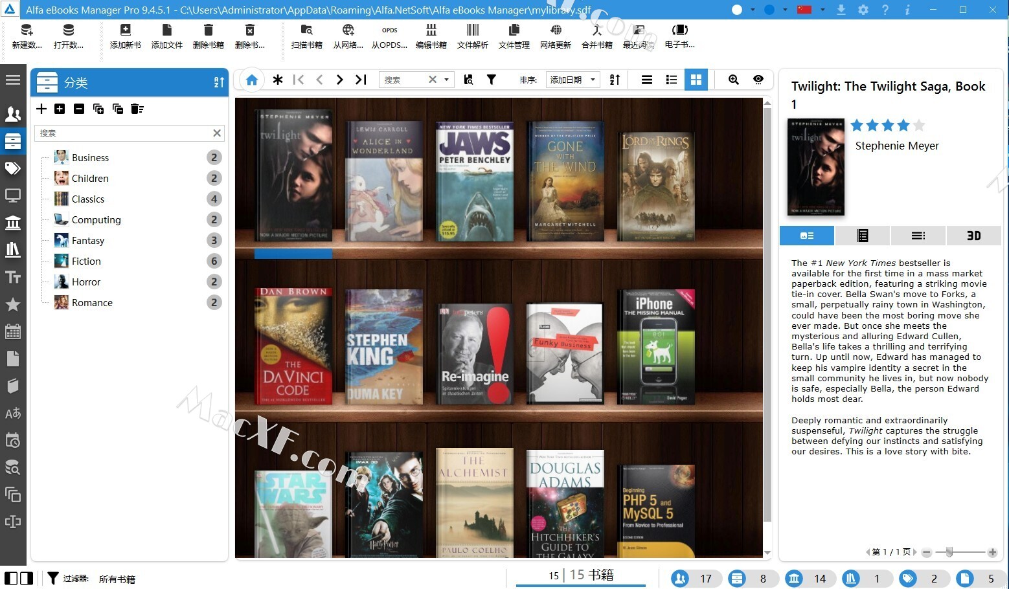Toggle the eye preview icon
1009x589 pixels.
tap(758, 80)
